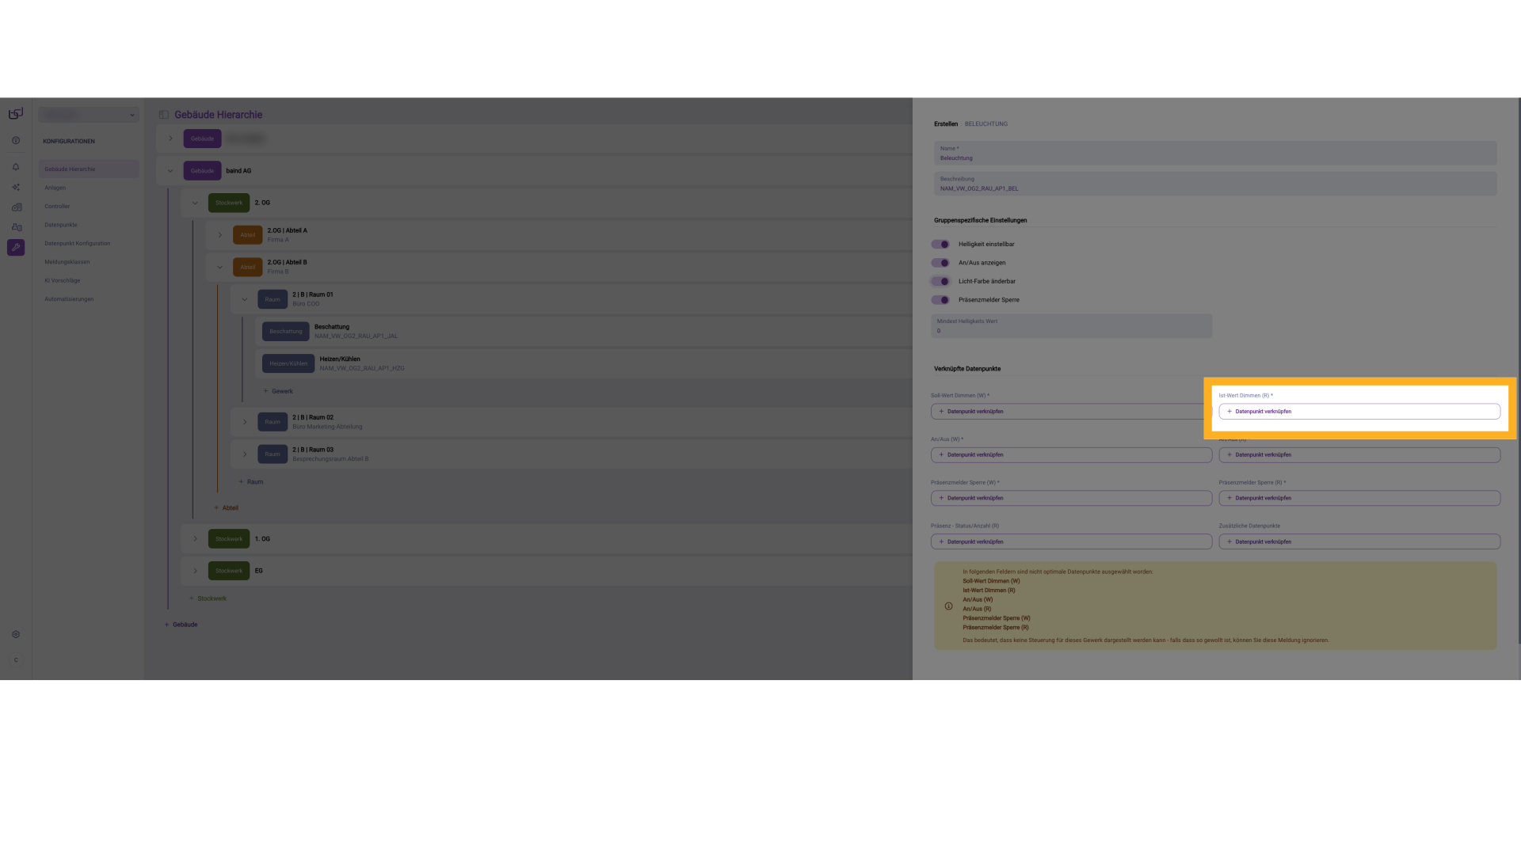The image size is (1521, 855).
Task: Toggle Helligkeit einstellbar switch
Action: [940, 245]
